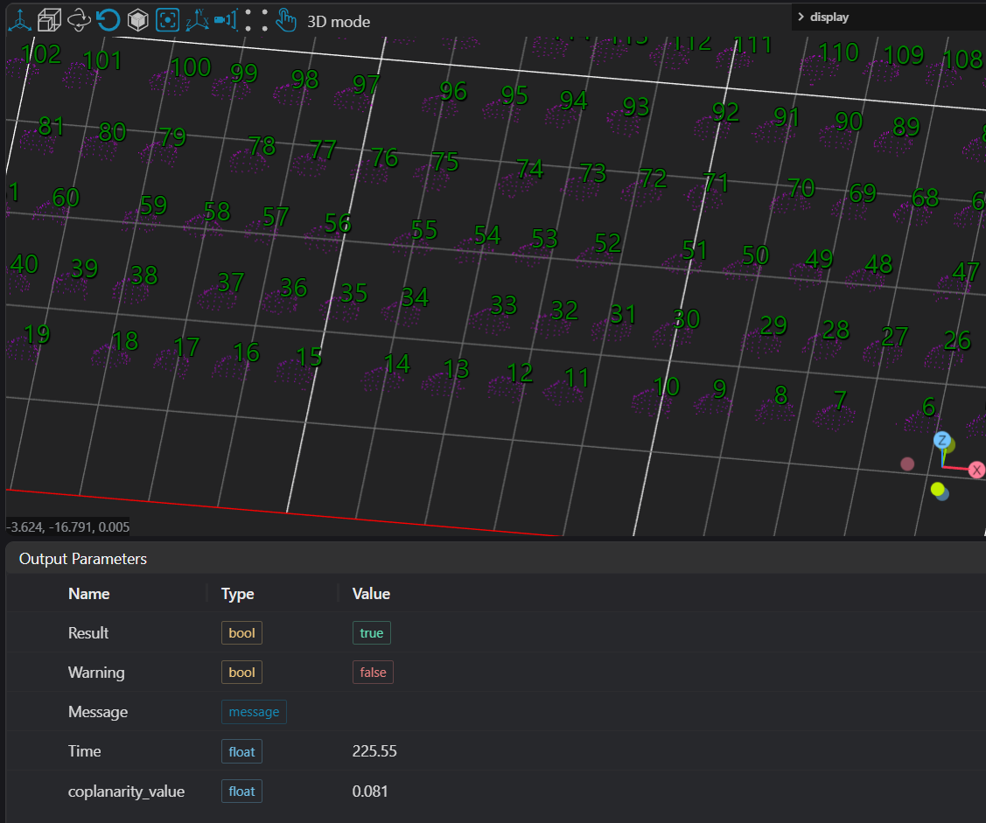This screenshot has width=986, height=823.
Task: Select the orbit rotate view icon
Action: coord(79,19)
